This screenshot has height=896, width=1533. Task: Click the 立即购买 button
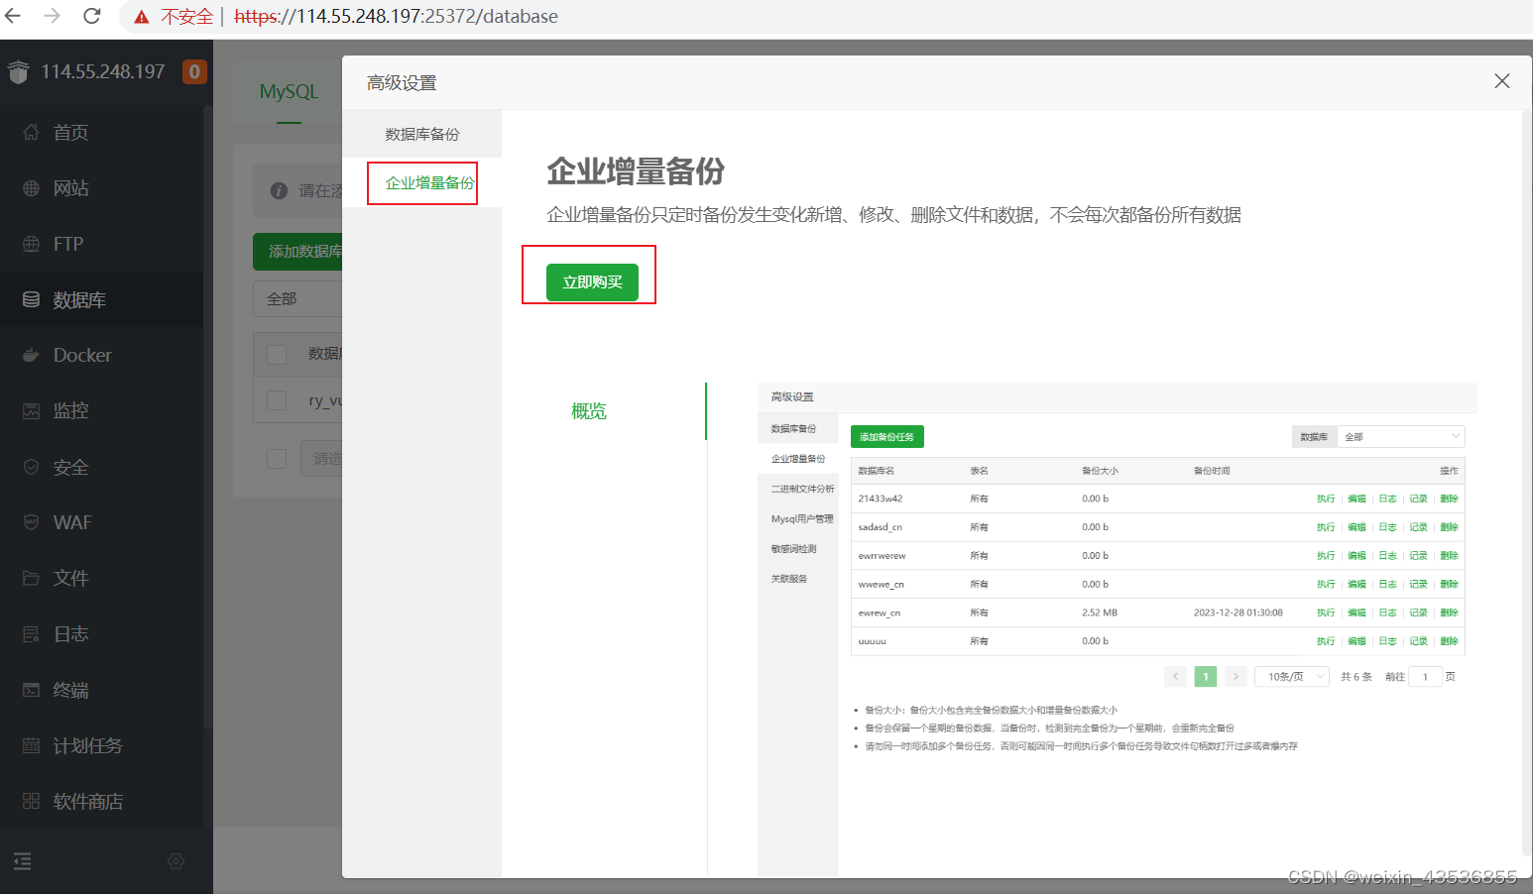coord(592,282)
